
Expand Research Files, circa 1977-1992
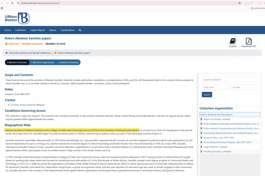point(201,138)
